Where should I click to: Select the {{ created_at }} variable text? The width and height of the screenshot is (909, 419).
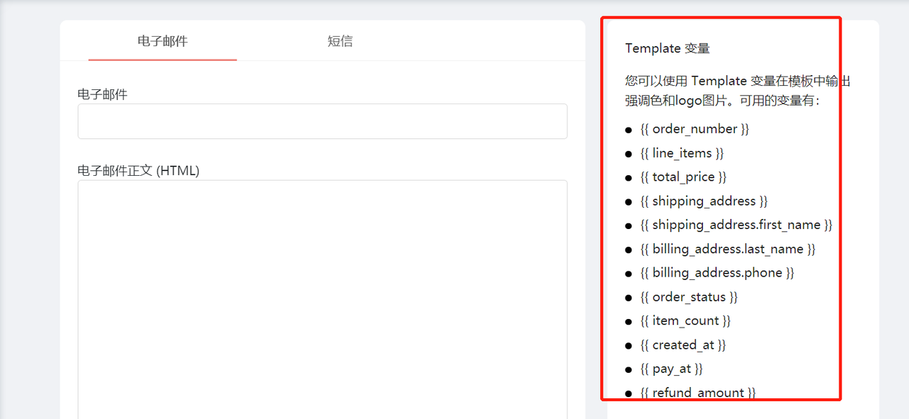pos(683,345)
